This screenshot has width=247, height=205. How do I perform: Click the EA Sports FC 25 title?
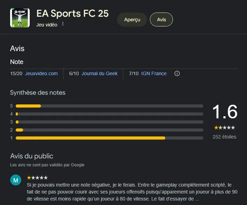tap(72, 14)
